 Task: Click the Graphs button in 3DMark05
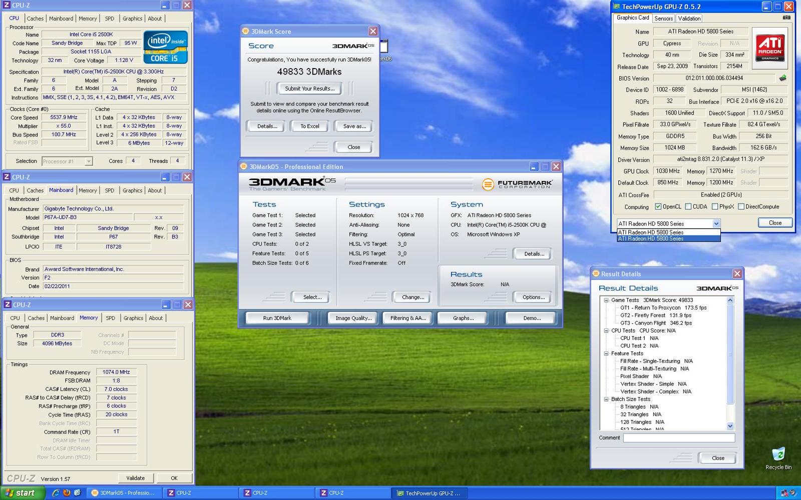point(463,318)
